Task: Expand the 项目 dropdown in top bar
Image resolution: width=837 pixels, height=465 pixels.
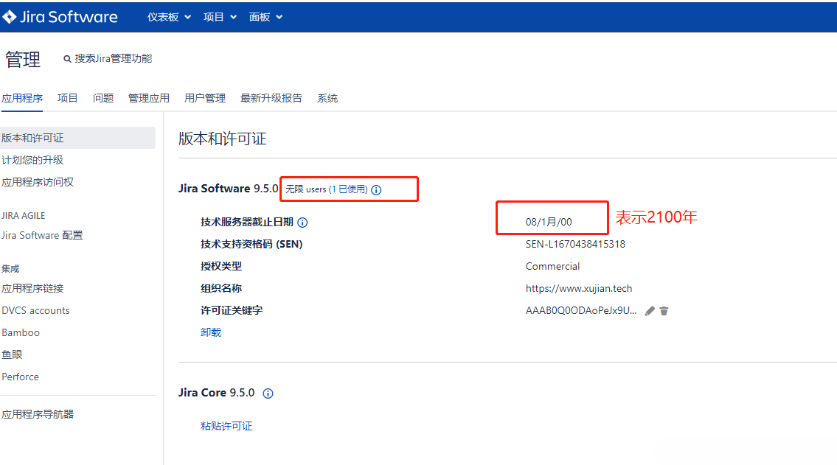Action: click(x=220, y=17)
